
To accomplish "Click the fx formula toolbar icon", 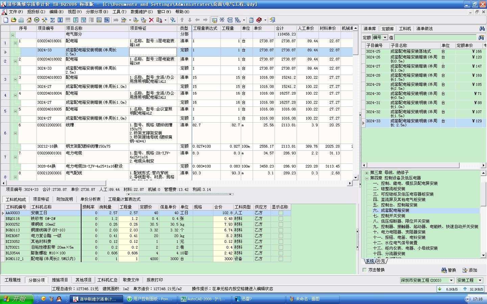I will 173,20.
